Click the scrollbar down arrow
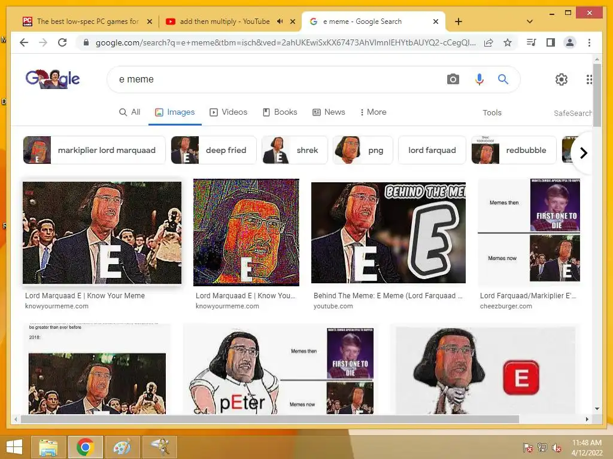 coord(597,409)
